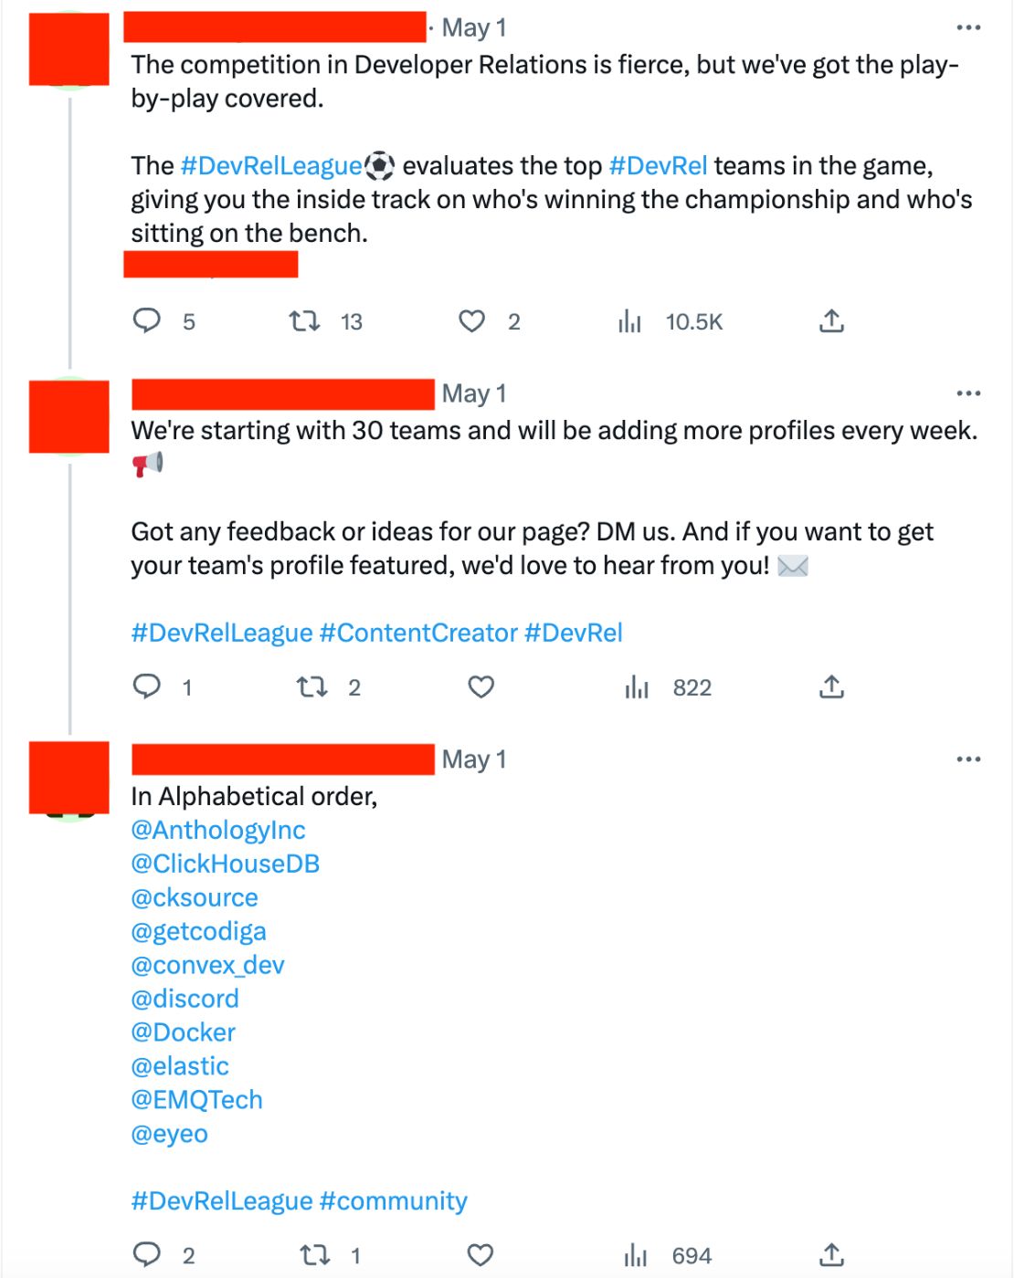Open more options on the alphabetical list tweet
The image size is (1014, 1278).
coord(967,759)
